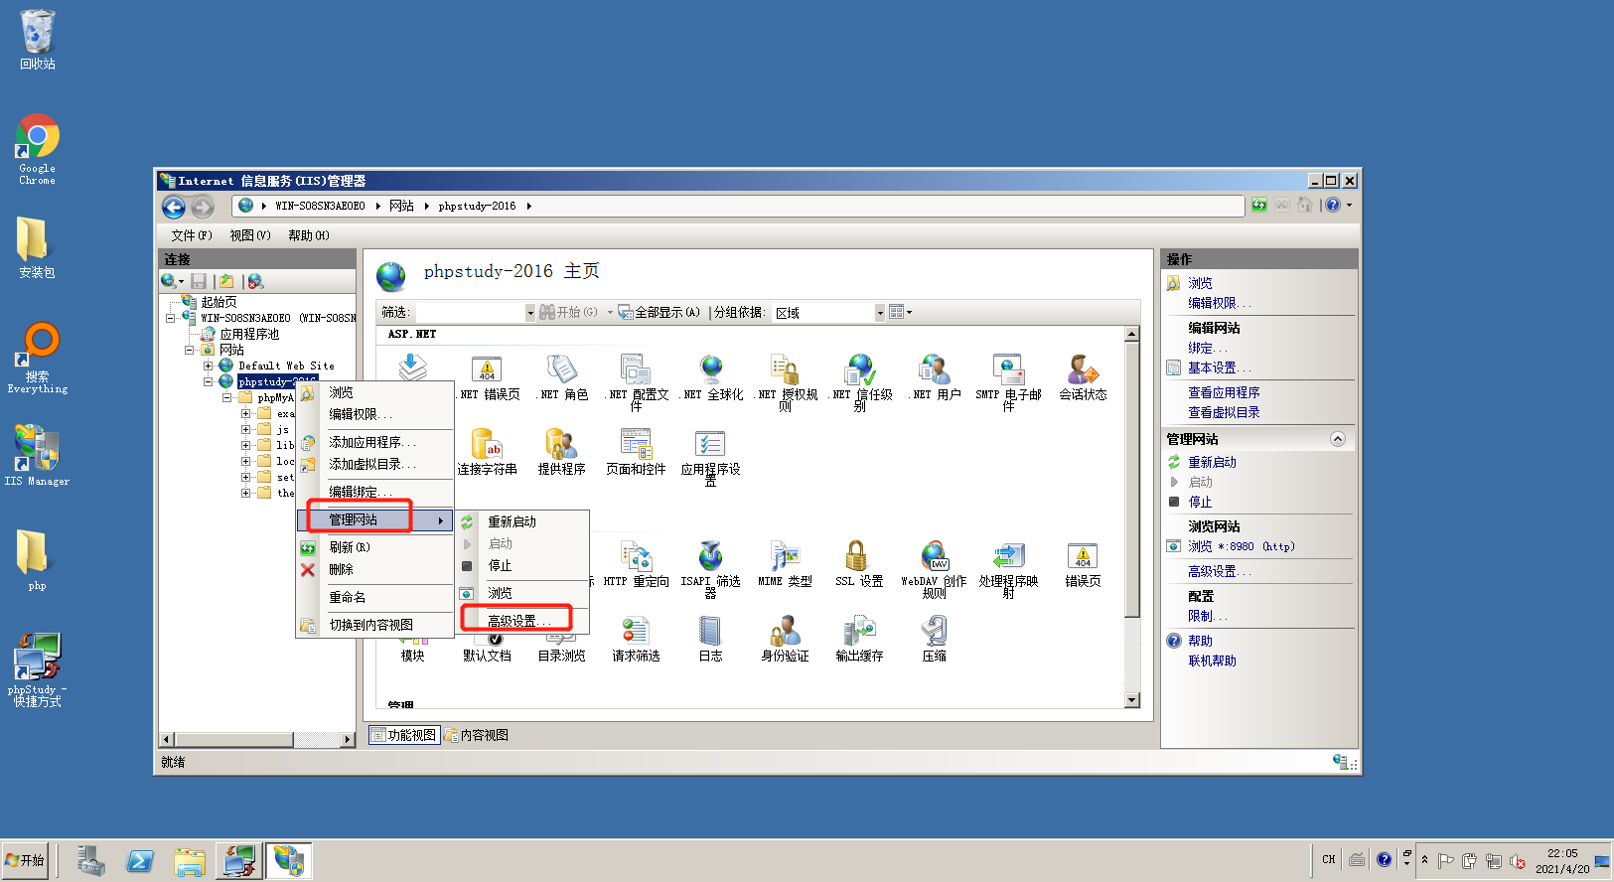Expand the Default Web Site tree node
Image resolution: width=1614 pixels, height=882 pixels.
(x=209, y=366)
